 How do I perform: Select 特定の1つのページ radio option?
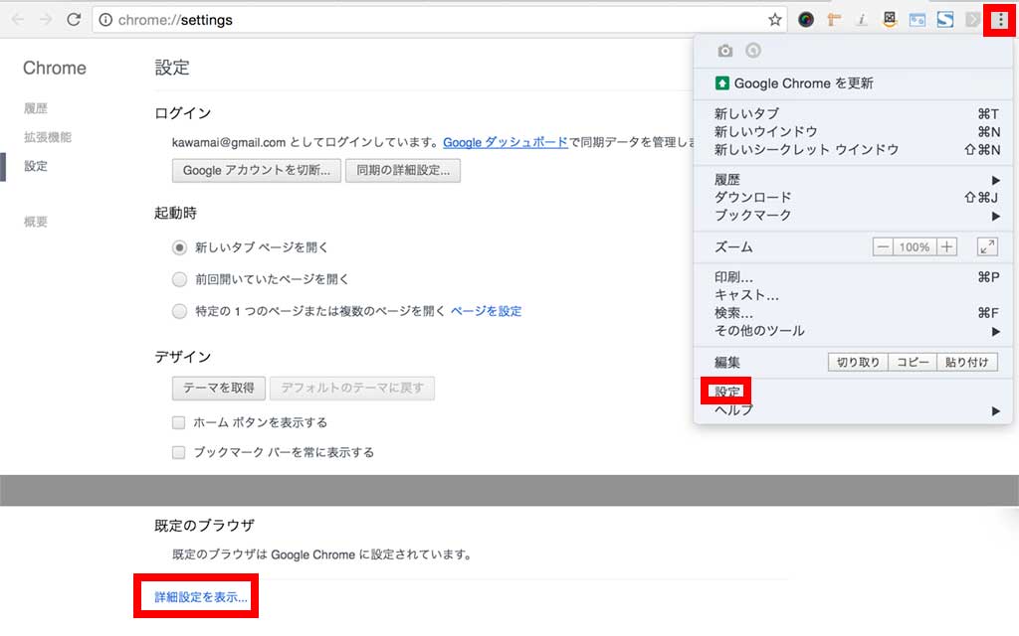[x=179, y=311]
